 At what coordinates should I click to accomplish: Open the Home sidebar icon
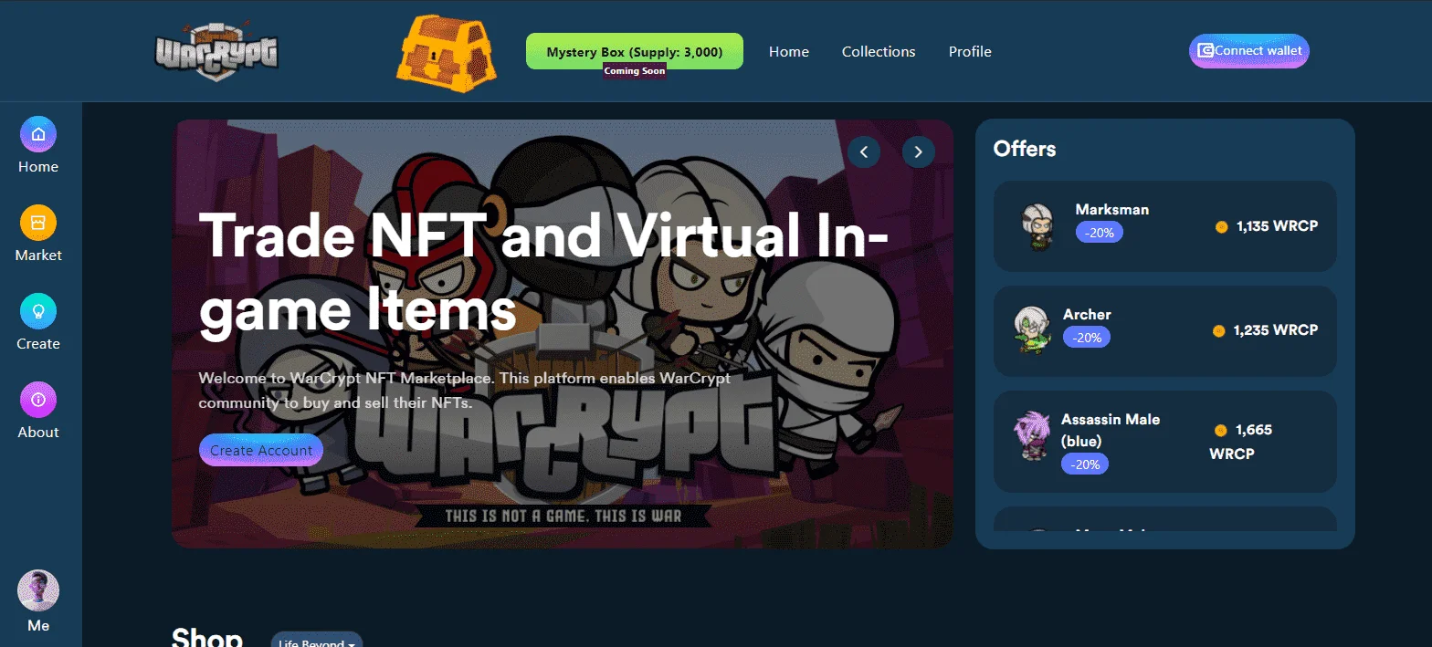38,134
